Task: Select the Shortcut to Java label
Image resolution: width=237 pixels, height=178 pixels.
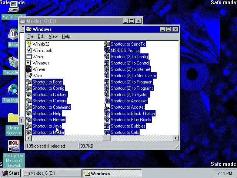Action: pos(47,126)
